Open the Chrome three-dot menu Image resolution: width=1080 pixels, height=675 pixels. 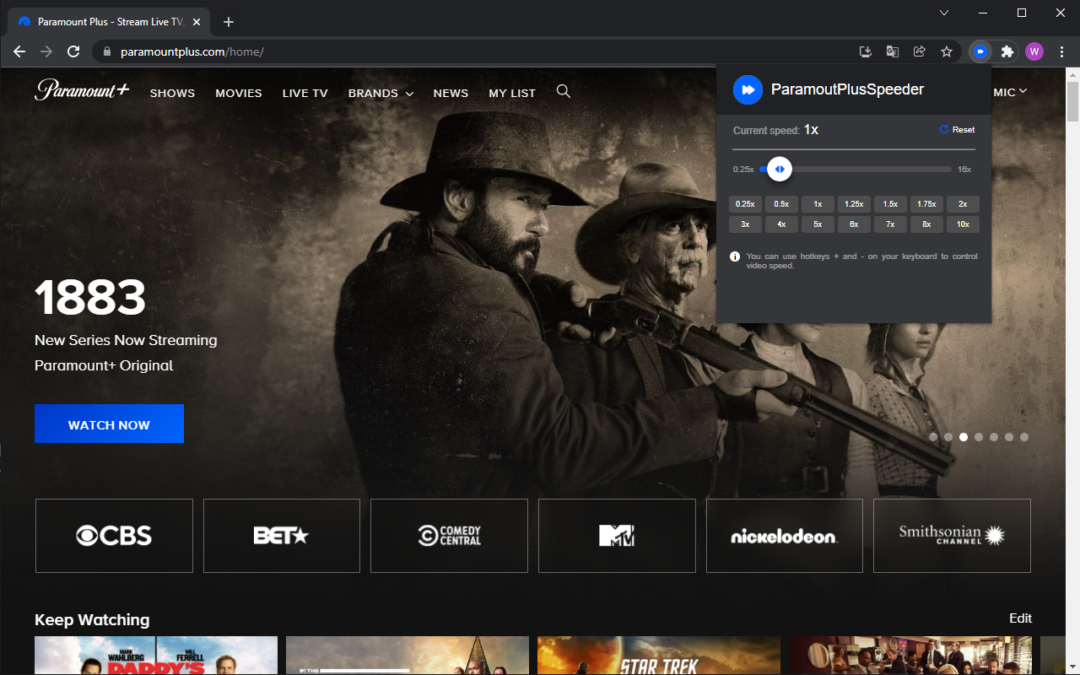[x=1061, y=51]
